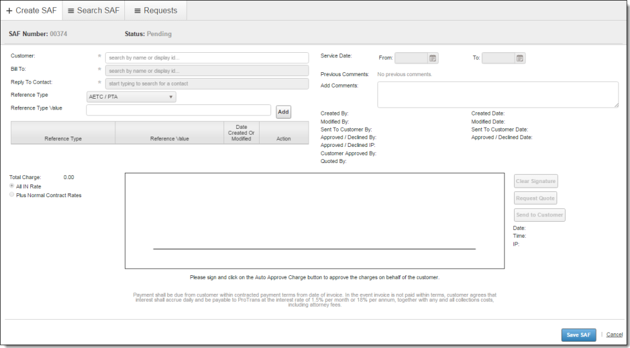Click the Reply To Contact field
Image resolution: width=630 pixels, height=348 pixels.
[206, 84]
